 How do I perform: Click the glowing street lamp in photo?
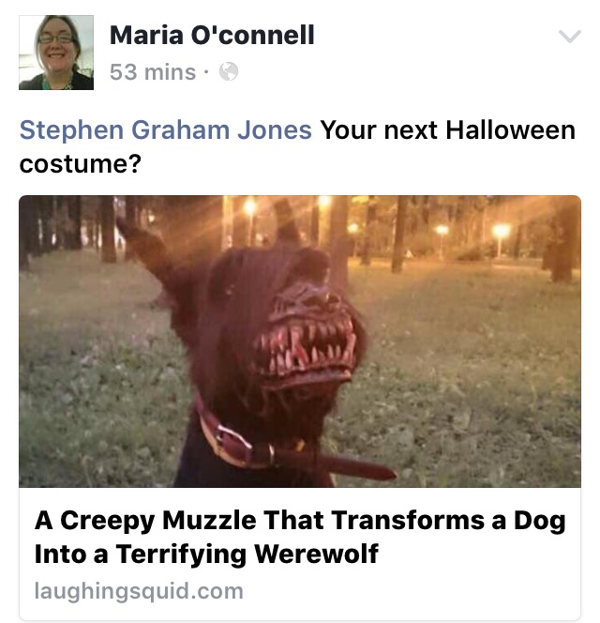[x=501, y=231]
